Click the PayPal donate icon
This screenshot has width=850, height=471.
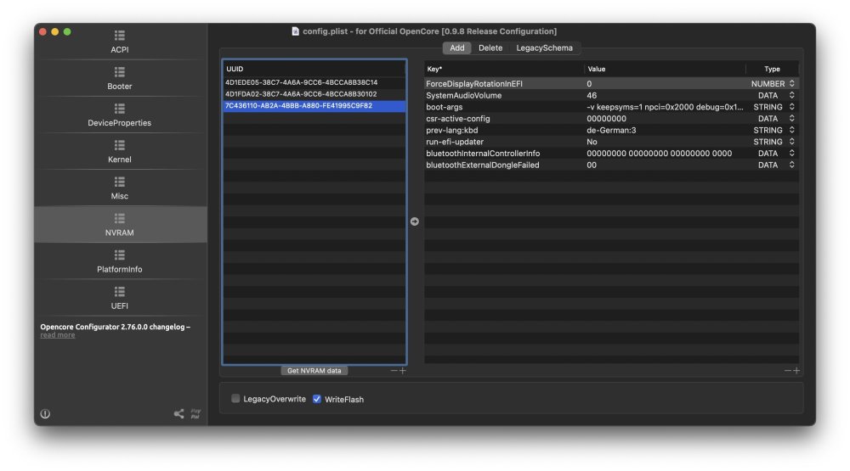(195, 413)
